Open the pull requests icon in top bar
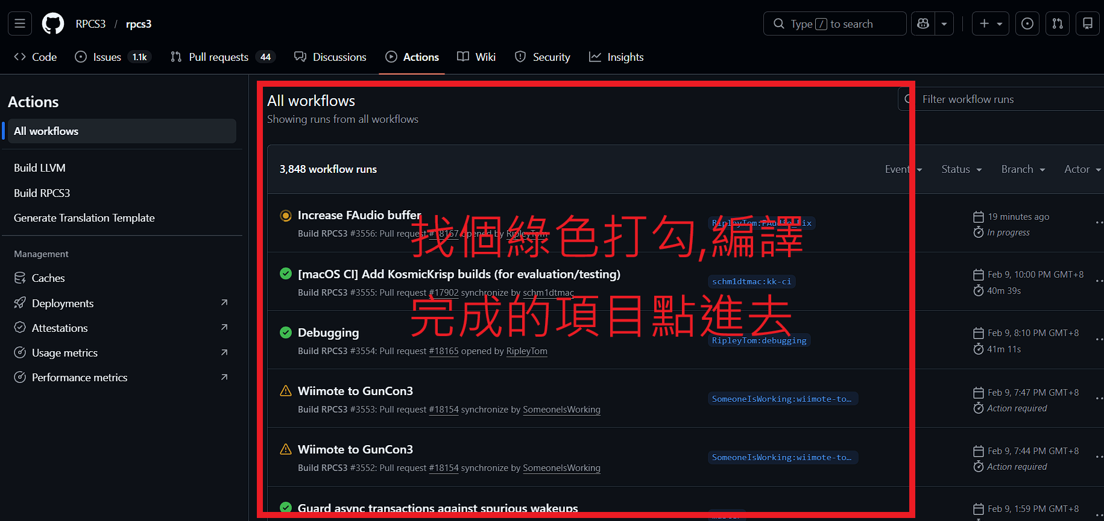This screenshot has width=1104, height=521. pos(1058,23)
